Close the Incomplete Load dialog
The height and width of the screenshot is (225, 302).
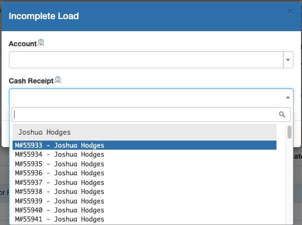click(x=290, y=12)
